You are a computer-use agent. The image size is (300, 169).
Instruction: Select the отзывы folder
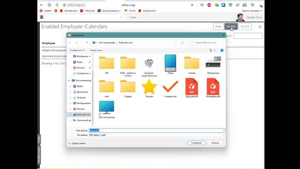click(192, 65)
